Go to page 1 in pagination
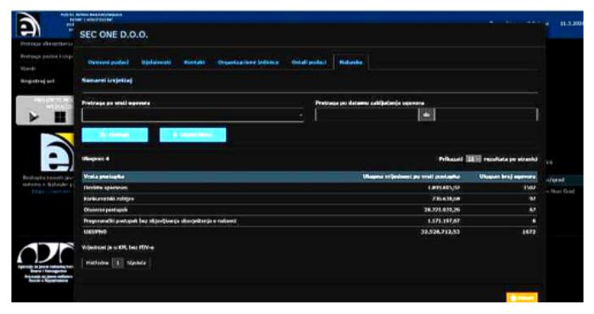 tap(118, 263)
